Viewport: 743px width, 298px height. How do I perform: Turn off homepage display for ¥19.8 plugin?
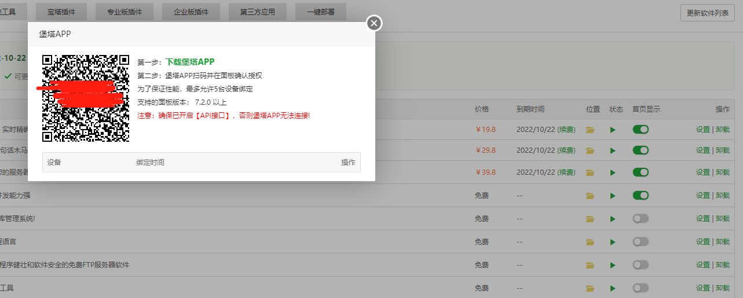(640, 129)
